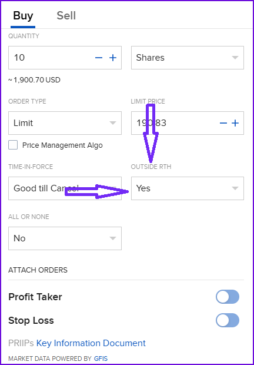Click the Shares dropdown arrow icon
The image size is (254, 365).
tap(235, 58)
